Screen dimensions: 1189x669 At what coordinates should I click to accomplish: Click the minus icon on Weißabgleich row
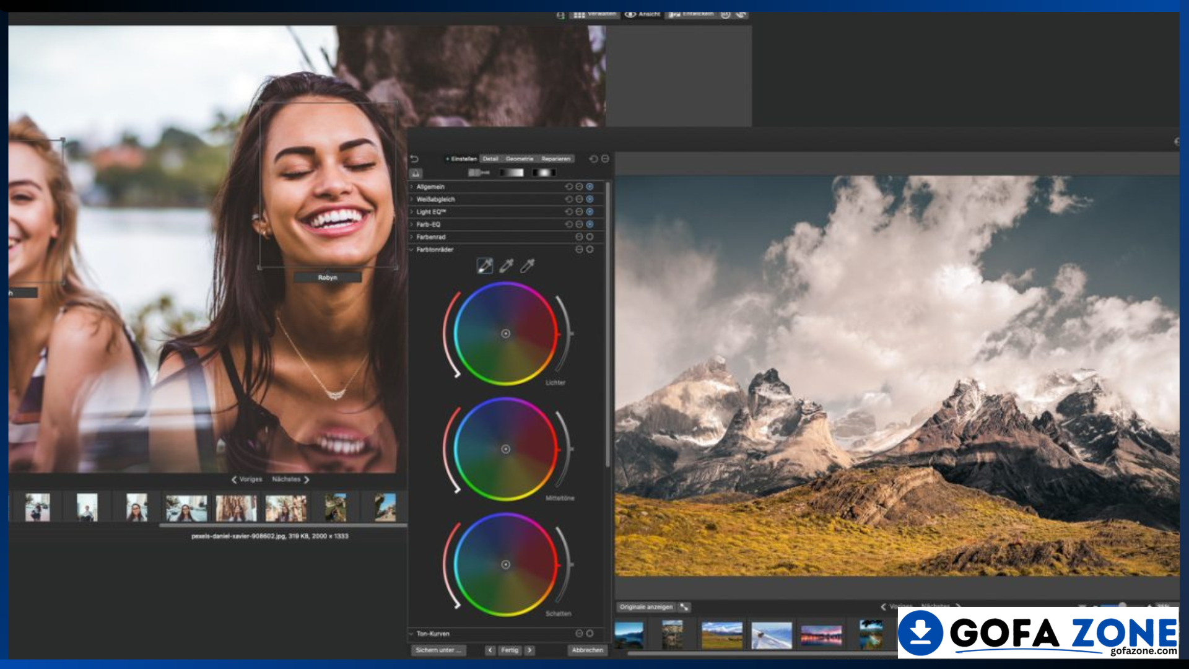click(x=579, y=199)
